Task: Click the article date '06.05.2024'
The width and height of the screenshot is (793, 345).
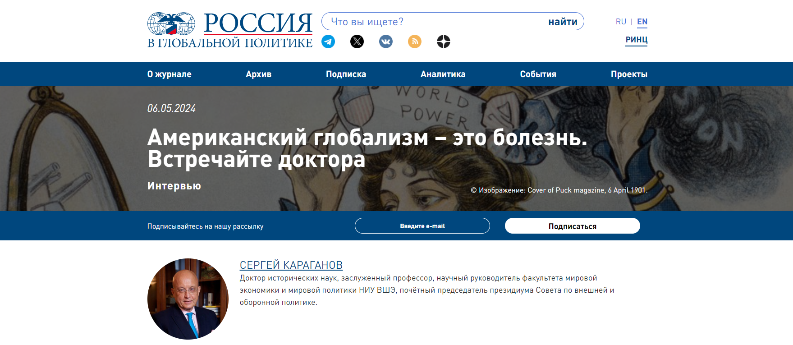Action: (x=171, y=108)
